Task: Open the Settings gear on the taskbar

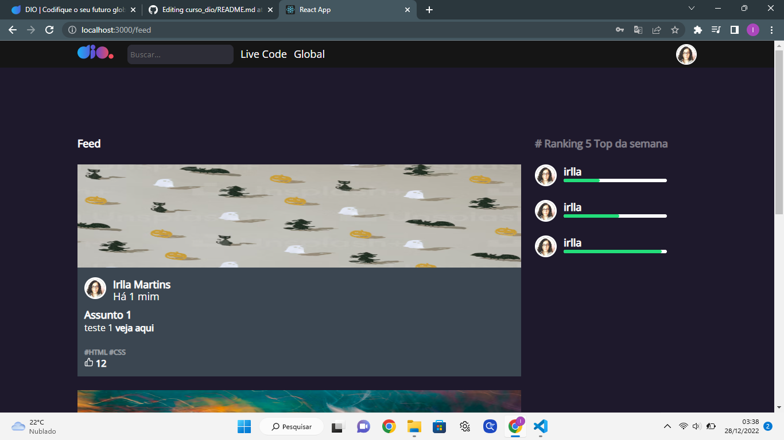Action: 465,426
